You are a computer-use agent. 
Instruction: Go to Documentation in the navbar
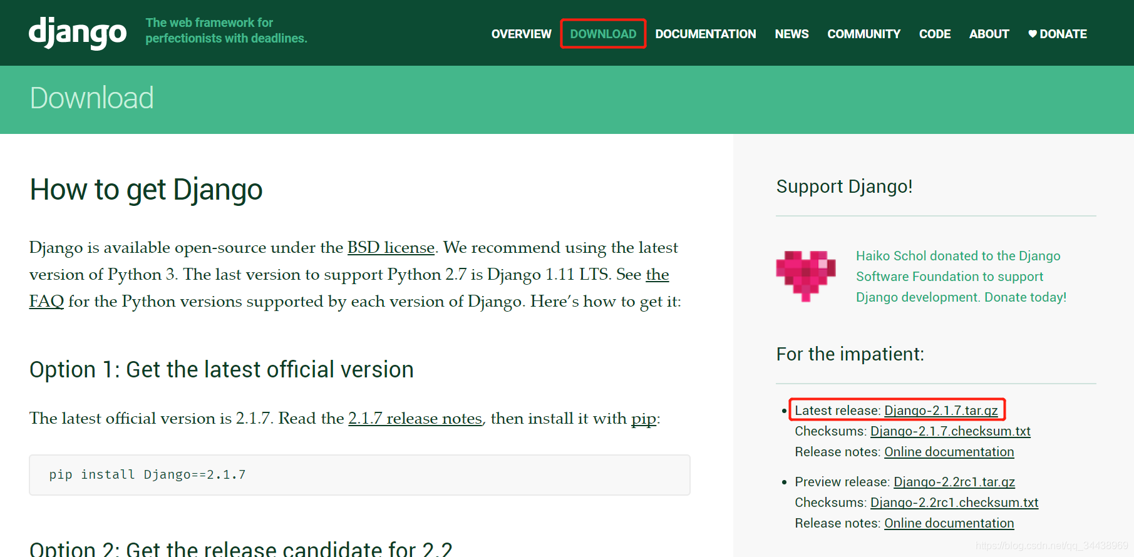(x=706, y=34)
